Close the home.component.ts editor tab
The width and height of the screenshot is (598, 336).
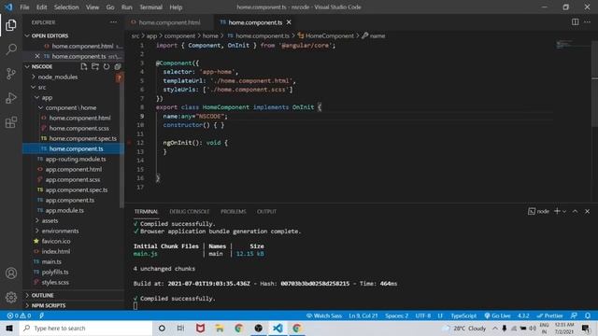point(289,22)
